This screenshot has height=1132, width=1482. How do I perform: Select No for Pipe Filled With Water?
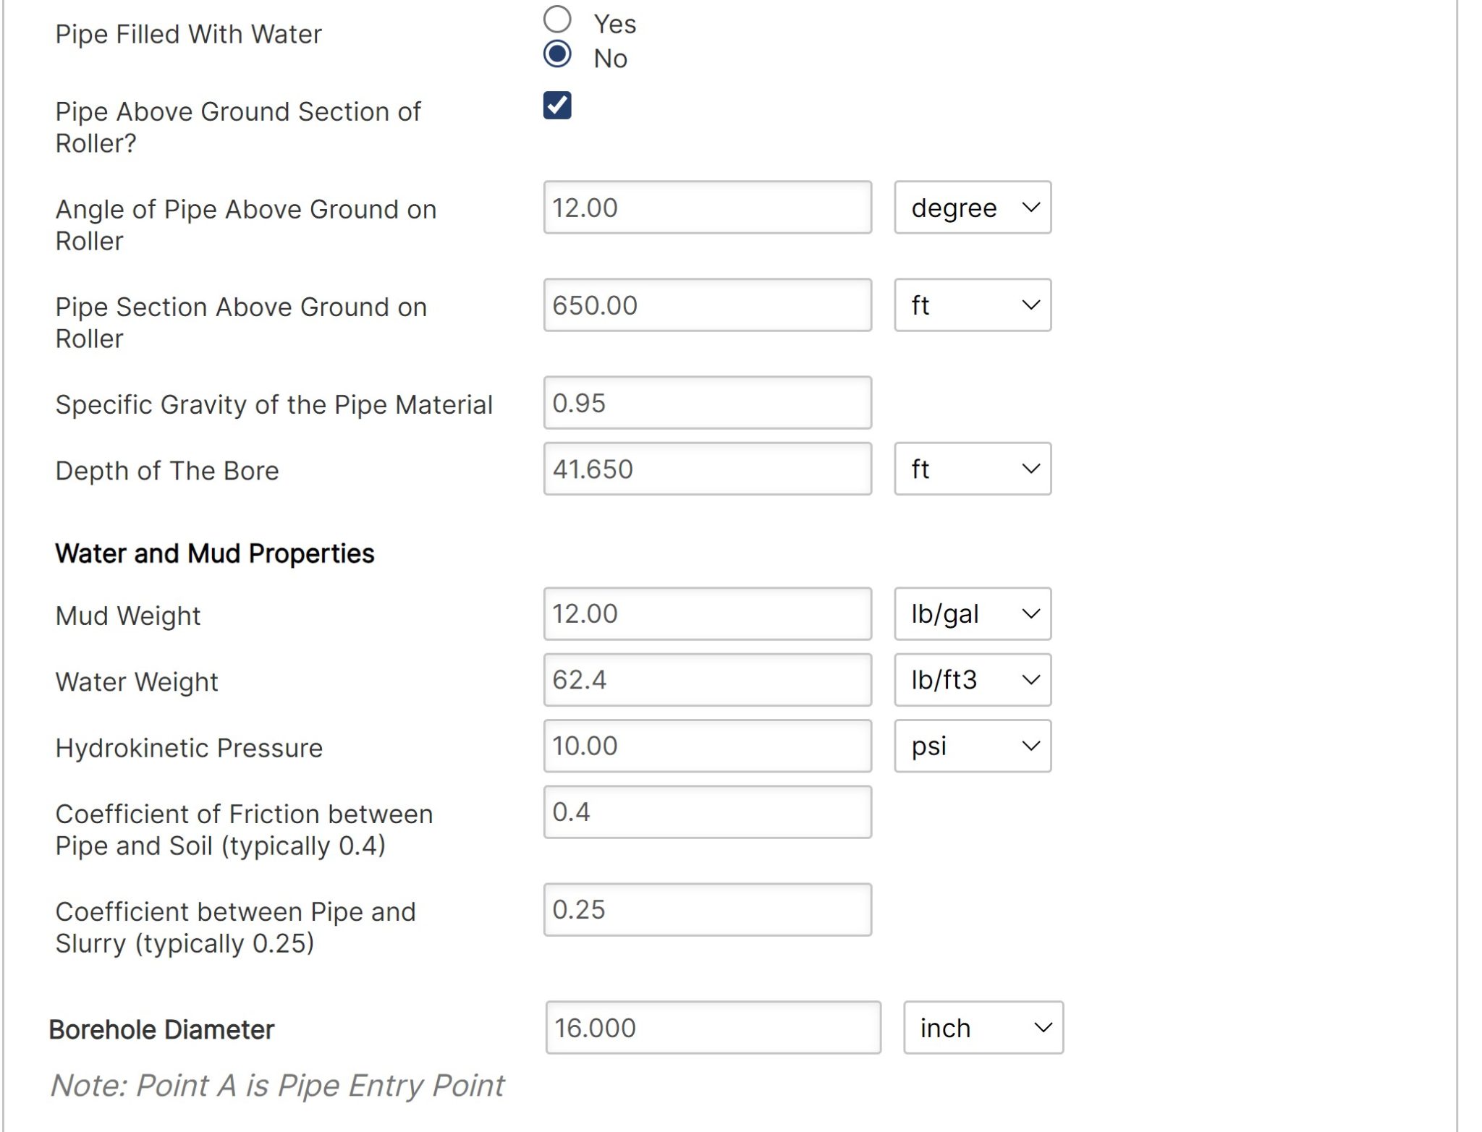pyautogui.click(x=557, y=54)
